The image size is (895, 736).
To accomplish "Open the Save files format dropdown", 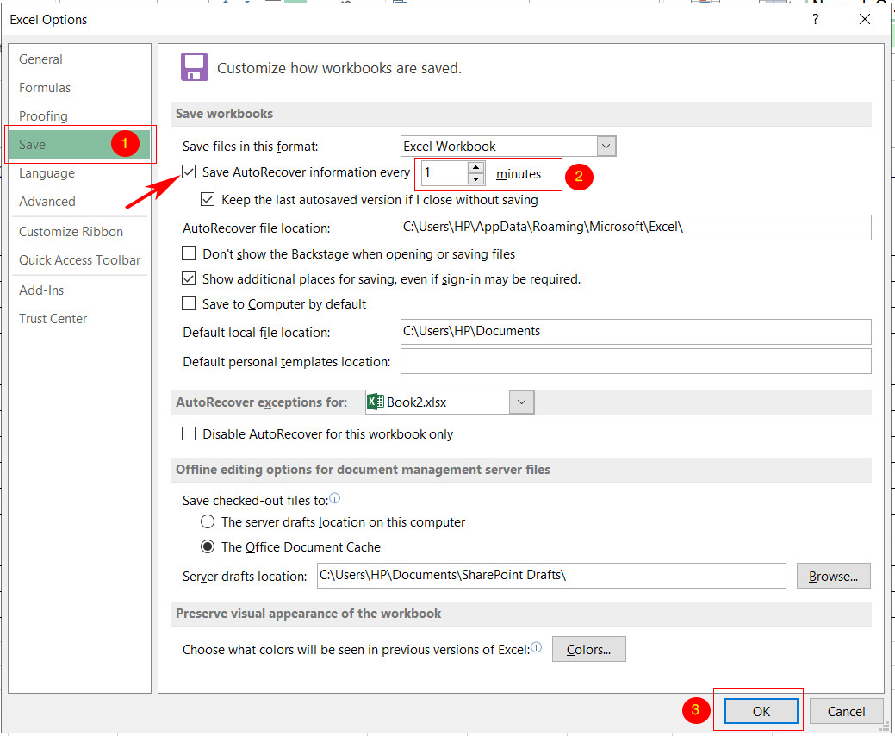I will coord(606,147).
